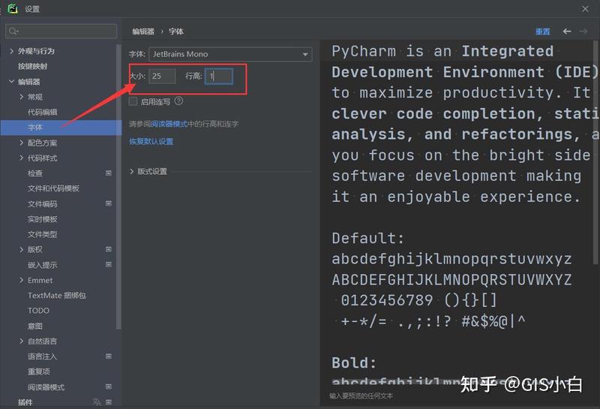Open 重复项 settings page
Viewport: 600px width, 409px height.
[39, 371]
